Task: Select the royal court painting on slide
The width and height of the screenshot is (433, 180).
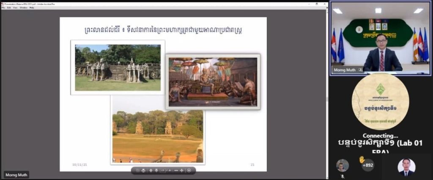Action: [x=213, y=82]
